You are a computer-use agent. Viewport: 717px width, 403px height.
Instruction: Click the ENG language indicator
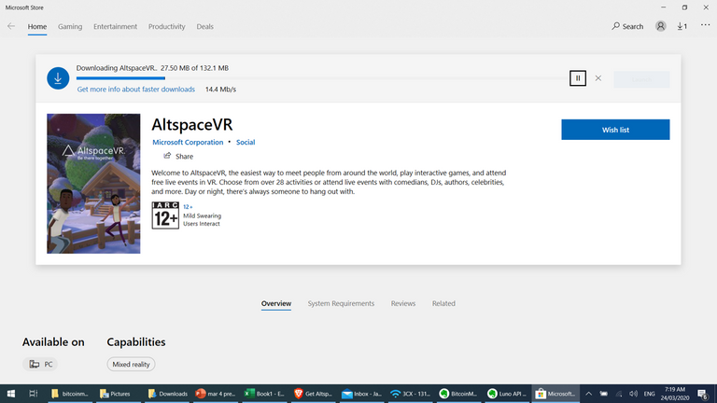pos(650,394)
